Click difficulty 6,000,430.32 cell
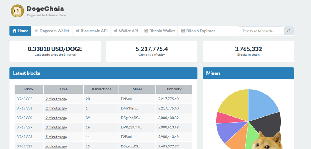The height and width of the screenshot is (149, 311). pyautogui.click(x=169, y=118)
